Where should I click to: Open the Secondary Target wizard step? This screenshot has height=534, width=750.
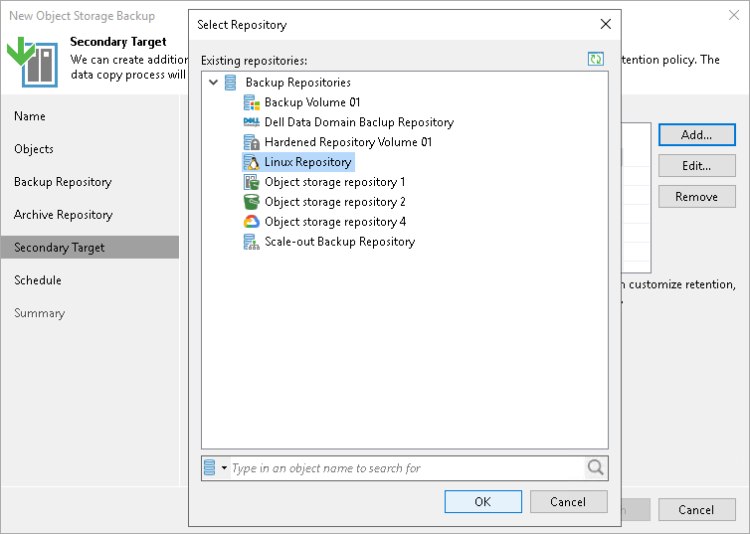coord(90,248)
